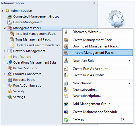Click the Notifications envelope icon in tree
This screenshot has width=136, height=126.
9,57
